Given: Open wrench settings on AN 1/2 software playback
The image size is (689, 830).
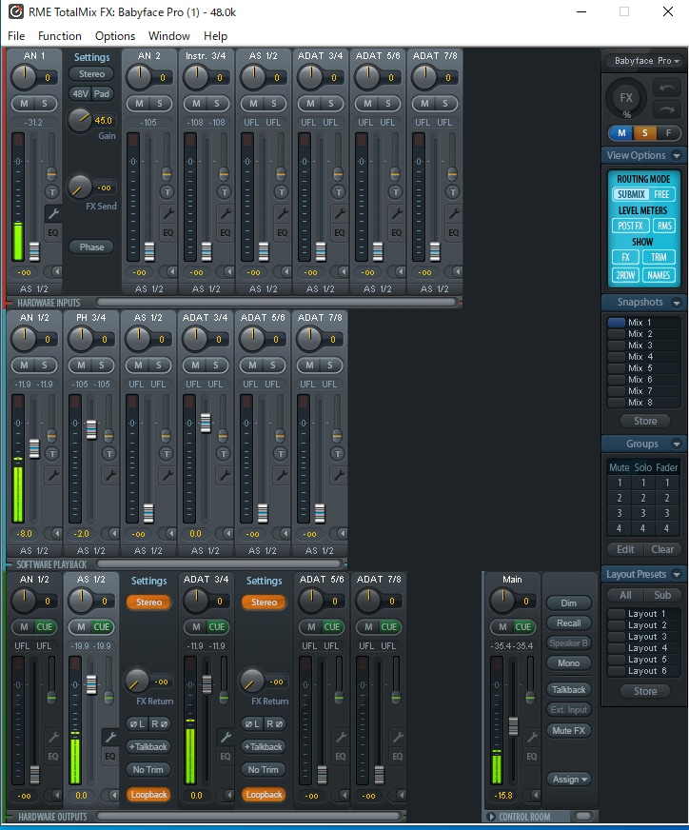Looking at the screenshot, I should (x=53, y=475).
